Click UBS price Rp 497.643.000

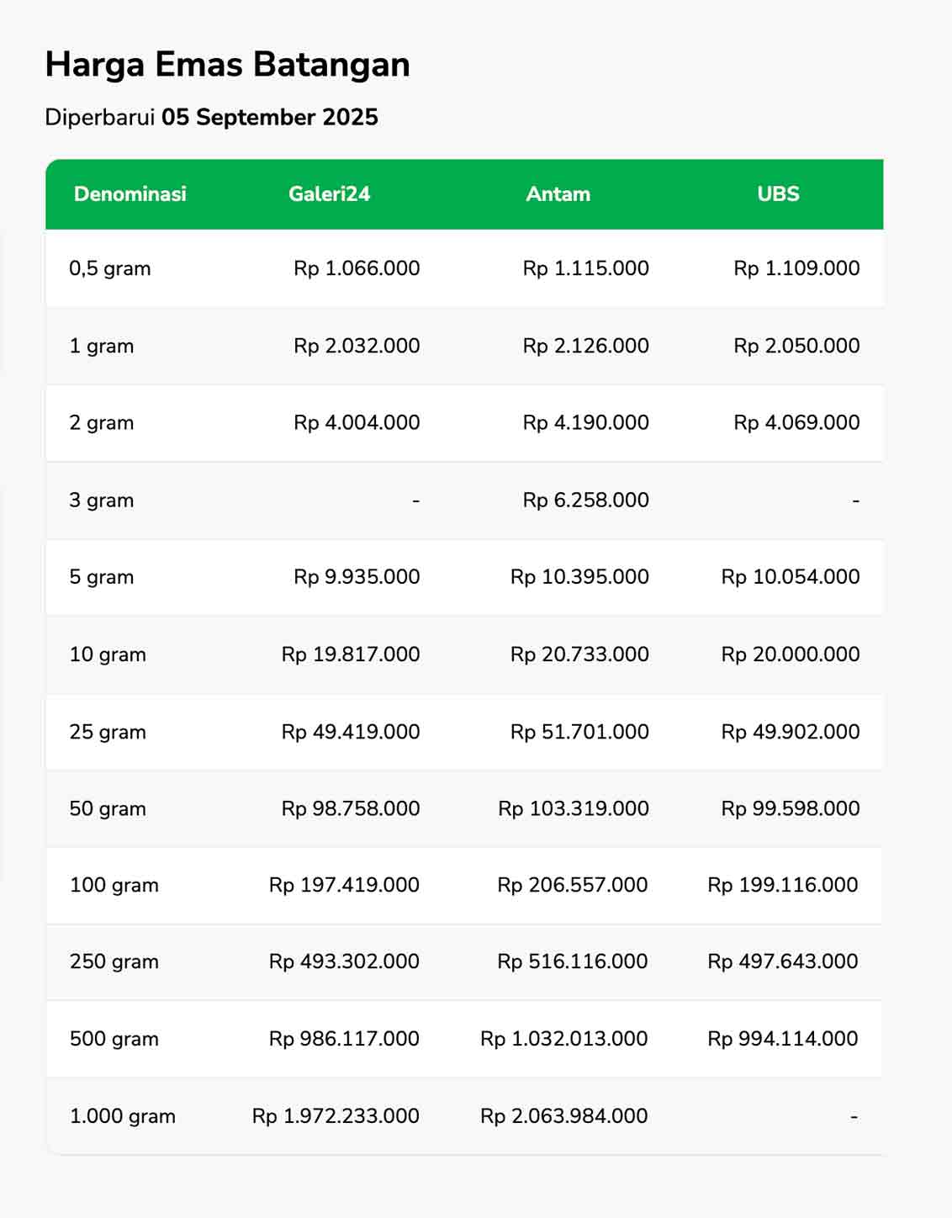[782, 961]
